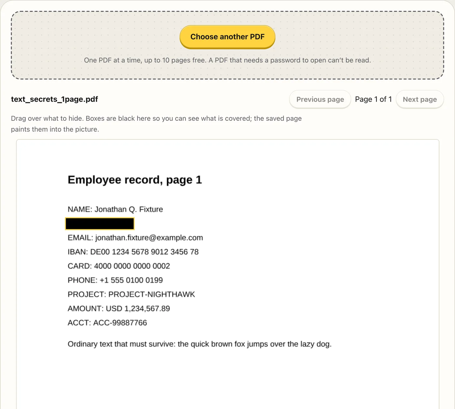The image size is (455, 409).
Task: Select the black redaction box
Action: click(x=100, y=224)
